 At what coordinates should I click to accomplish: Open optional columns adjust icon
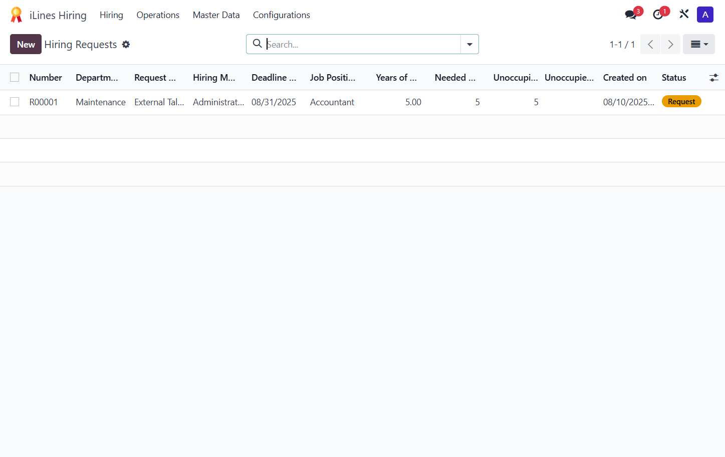(x=713, y=78)
